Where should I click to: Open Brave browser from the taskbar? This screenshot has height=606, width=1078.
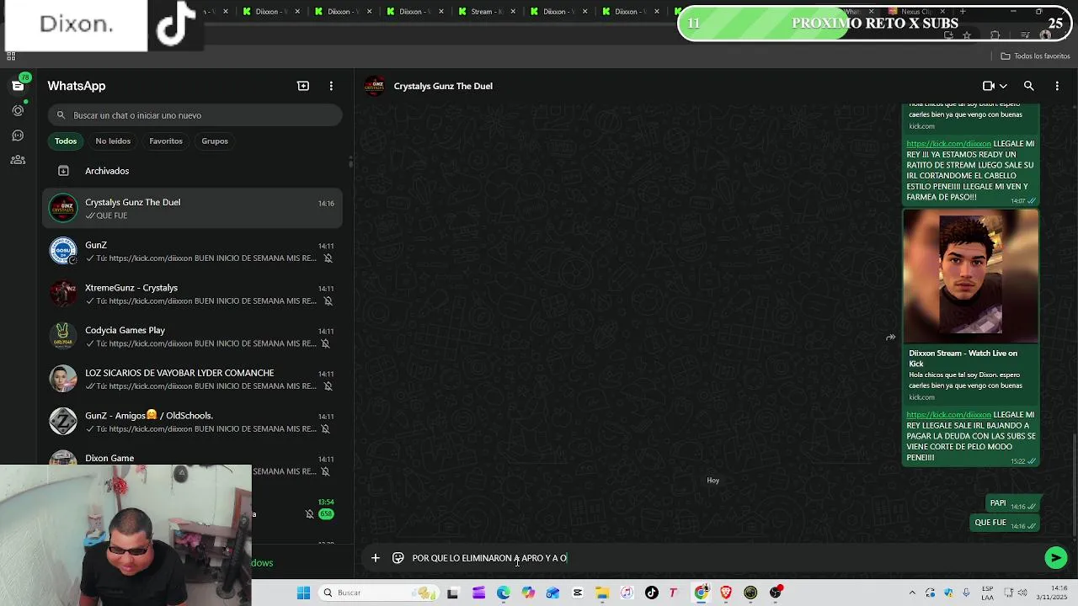726,593
